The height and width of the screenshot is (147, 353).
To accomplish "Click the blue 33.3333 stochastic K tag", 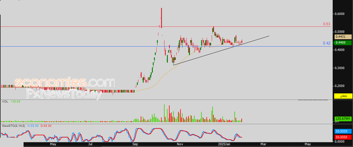I will pos(343,131).
